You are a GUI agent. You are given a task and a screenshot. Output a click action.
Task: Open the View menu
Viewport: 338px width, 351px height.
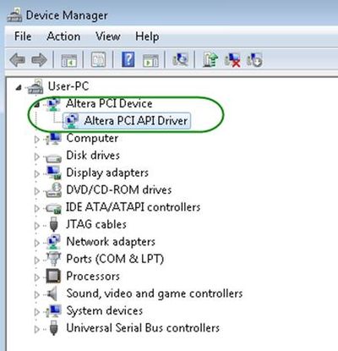[x=108, y=36]
